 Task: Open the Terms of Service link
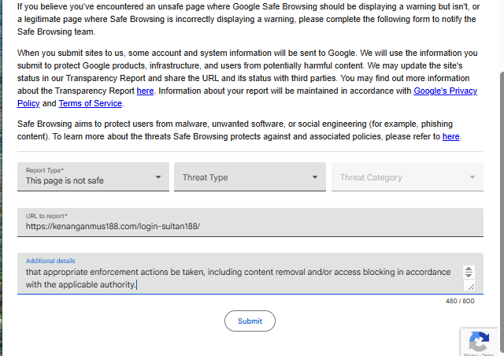91,103
